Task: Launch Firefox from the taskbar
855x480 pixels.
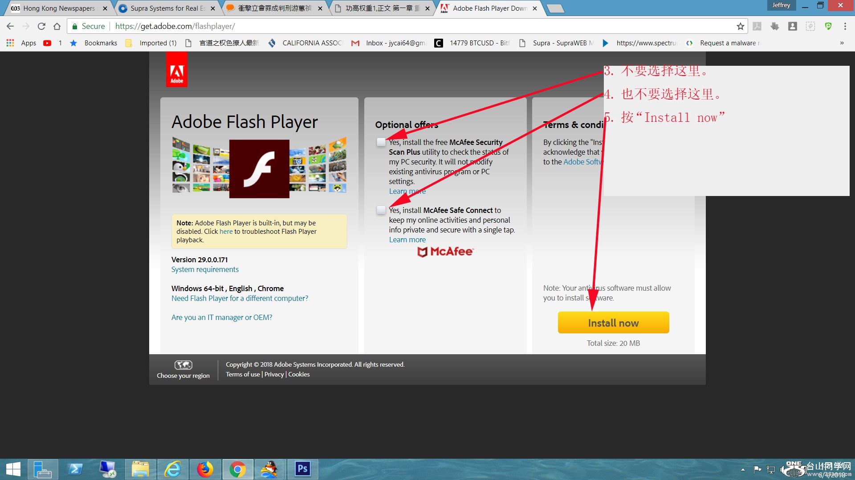Action: pyautogui.click(x=205, y=469)
